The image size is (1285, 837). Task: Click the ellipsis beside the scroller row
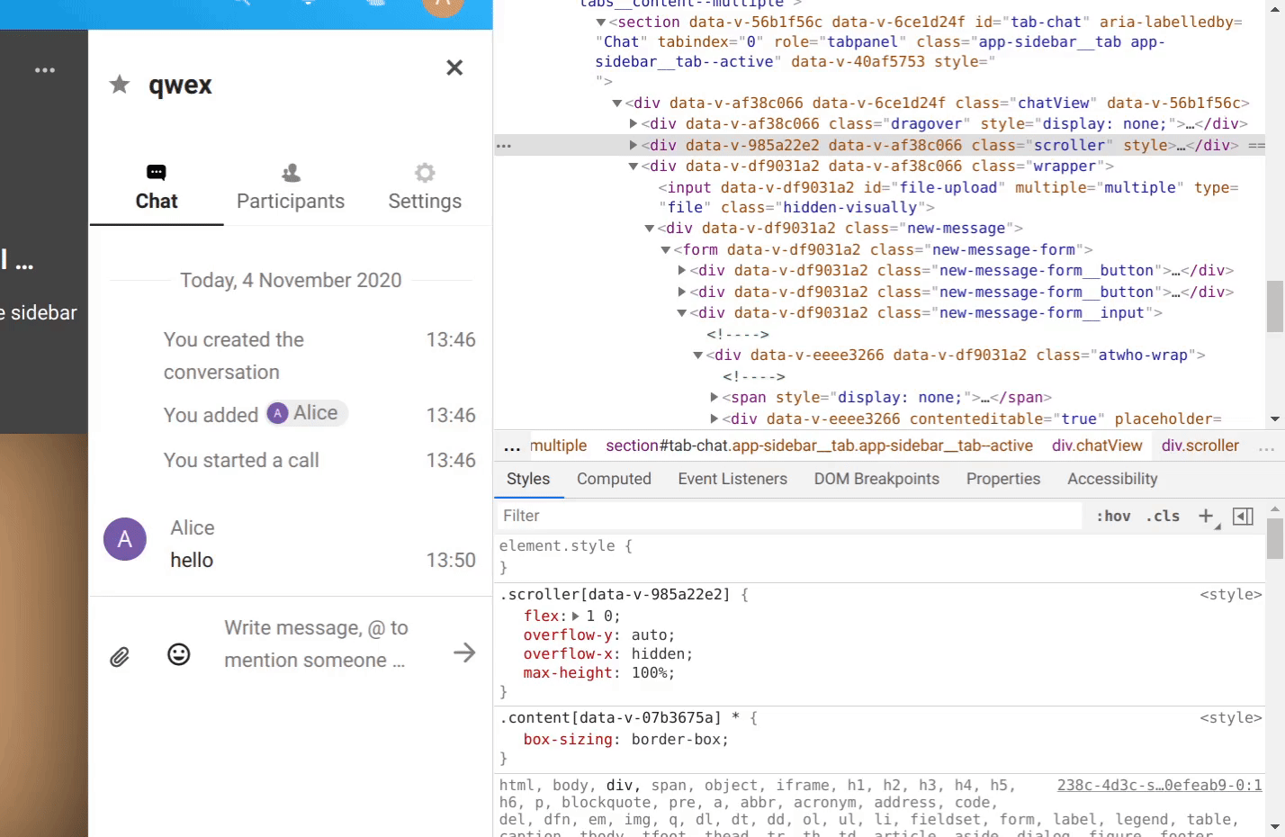504,145
